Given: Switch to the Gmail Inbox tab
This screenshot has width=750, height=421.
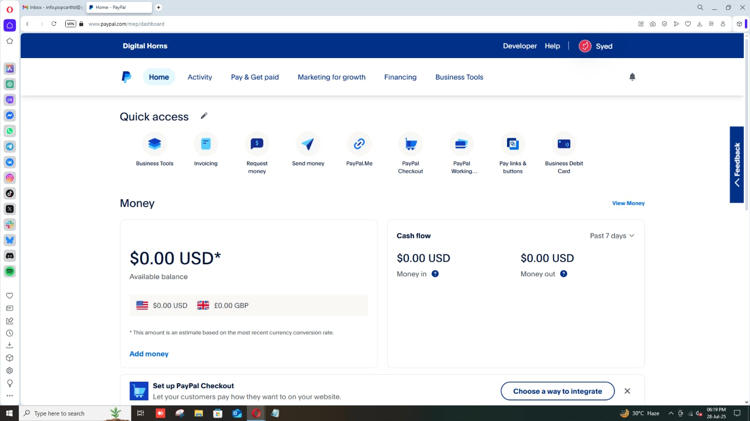Looking at the screenshot, I should tap(53, 7).
